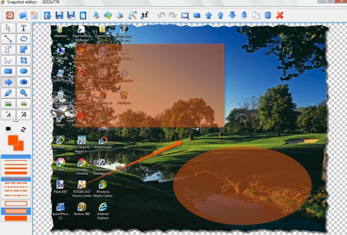Delete the selected object with the red X
Screen dimensions: 347x235
(280, 16)
